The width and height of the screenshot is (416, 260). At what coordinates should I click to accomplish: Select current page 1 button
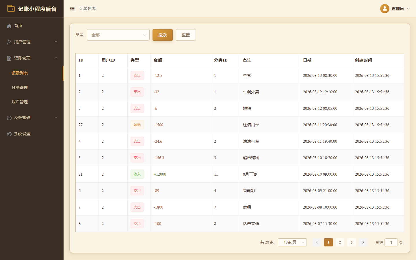click(328, 242)
